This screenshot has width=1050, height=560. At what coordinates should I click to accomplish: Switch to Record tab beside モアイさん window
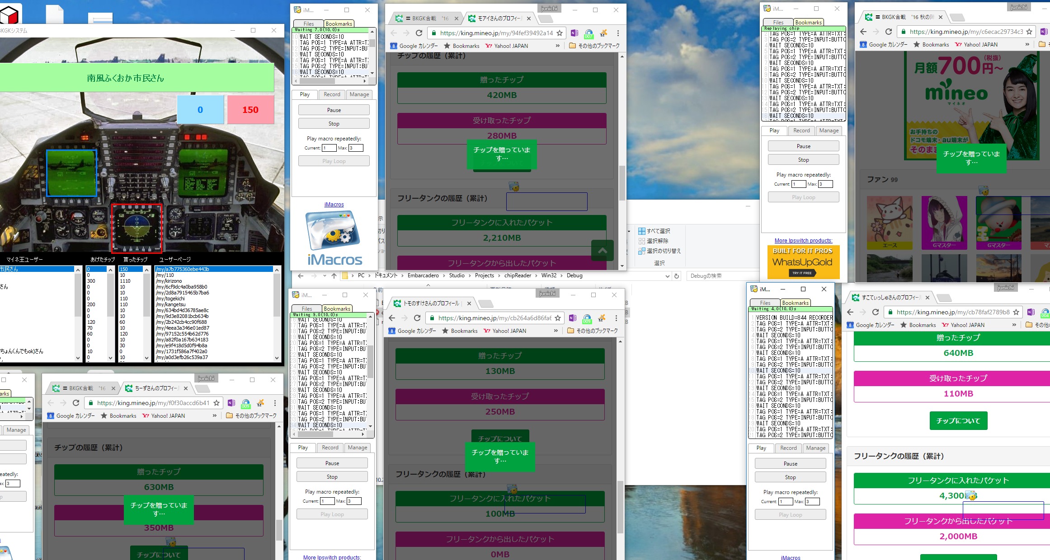coord(332,94)
